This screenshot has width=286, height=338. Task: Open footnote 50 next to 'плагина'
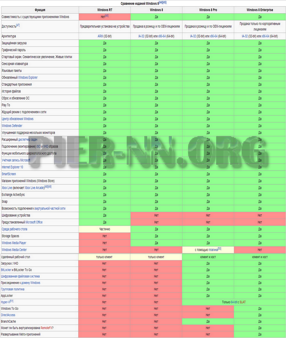219,248
